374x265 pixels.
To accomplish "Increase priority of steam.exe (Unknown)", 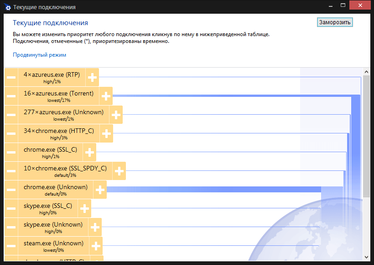I will [x=96, y=246].
